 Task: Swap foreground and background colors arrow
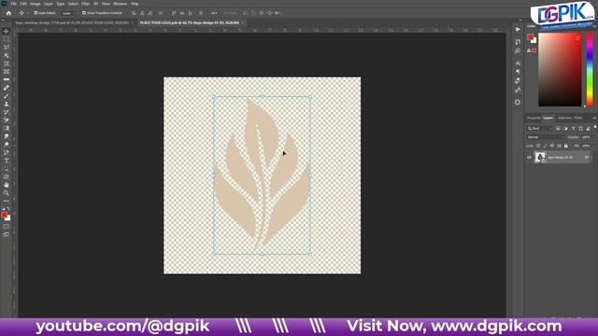[8, 209]
